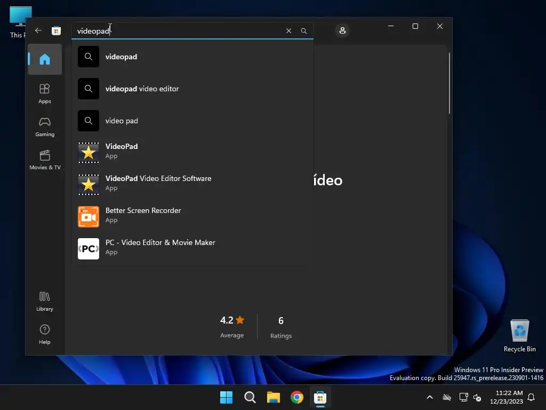Click VideoPad Video Editor Software icon
546x410 pixels.
[89, 184]
